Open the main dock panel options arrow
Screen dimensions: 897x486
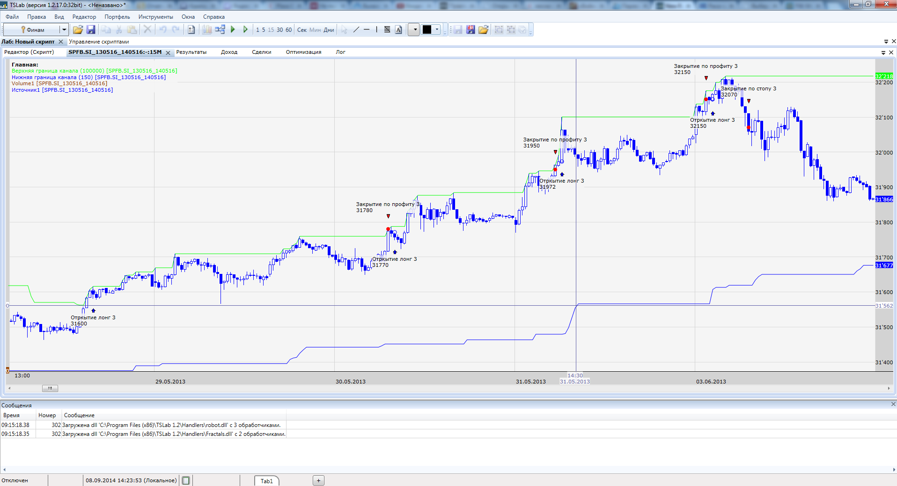tap(886, 42)
